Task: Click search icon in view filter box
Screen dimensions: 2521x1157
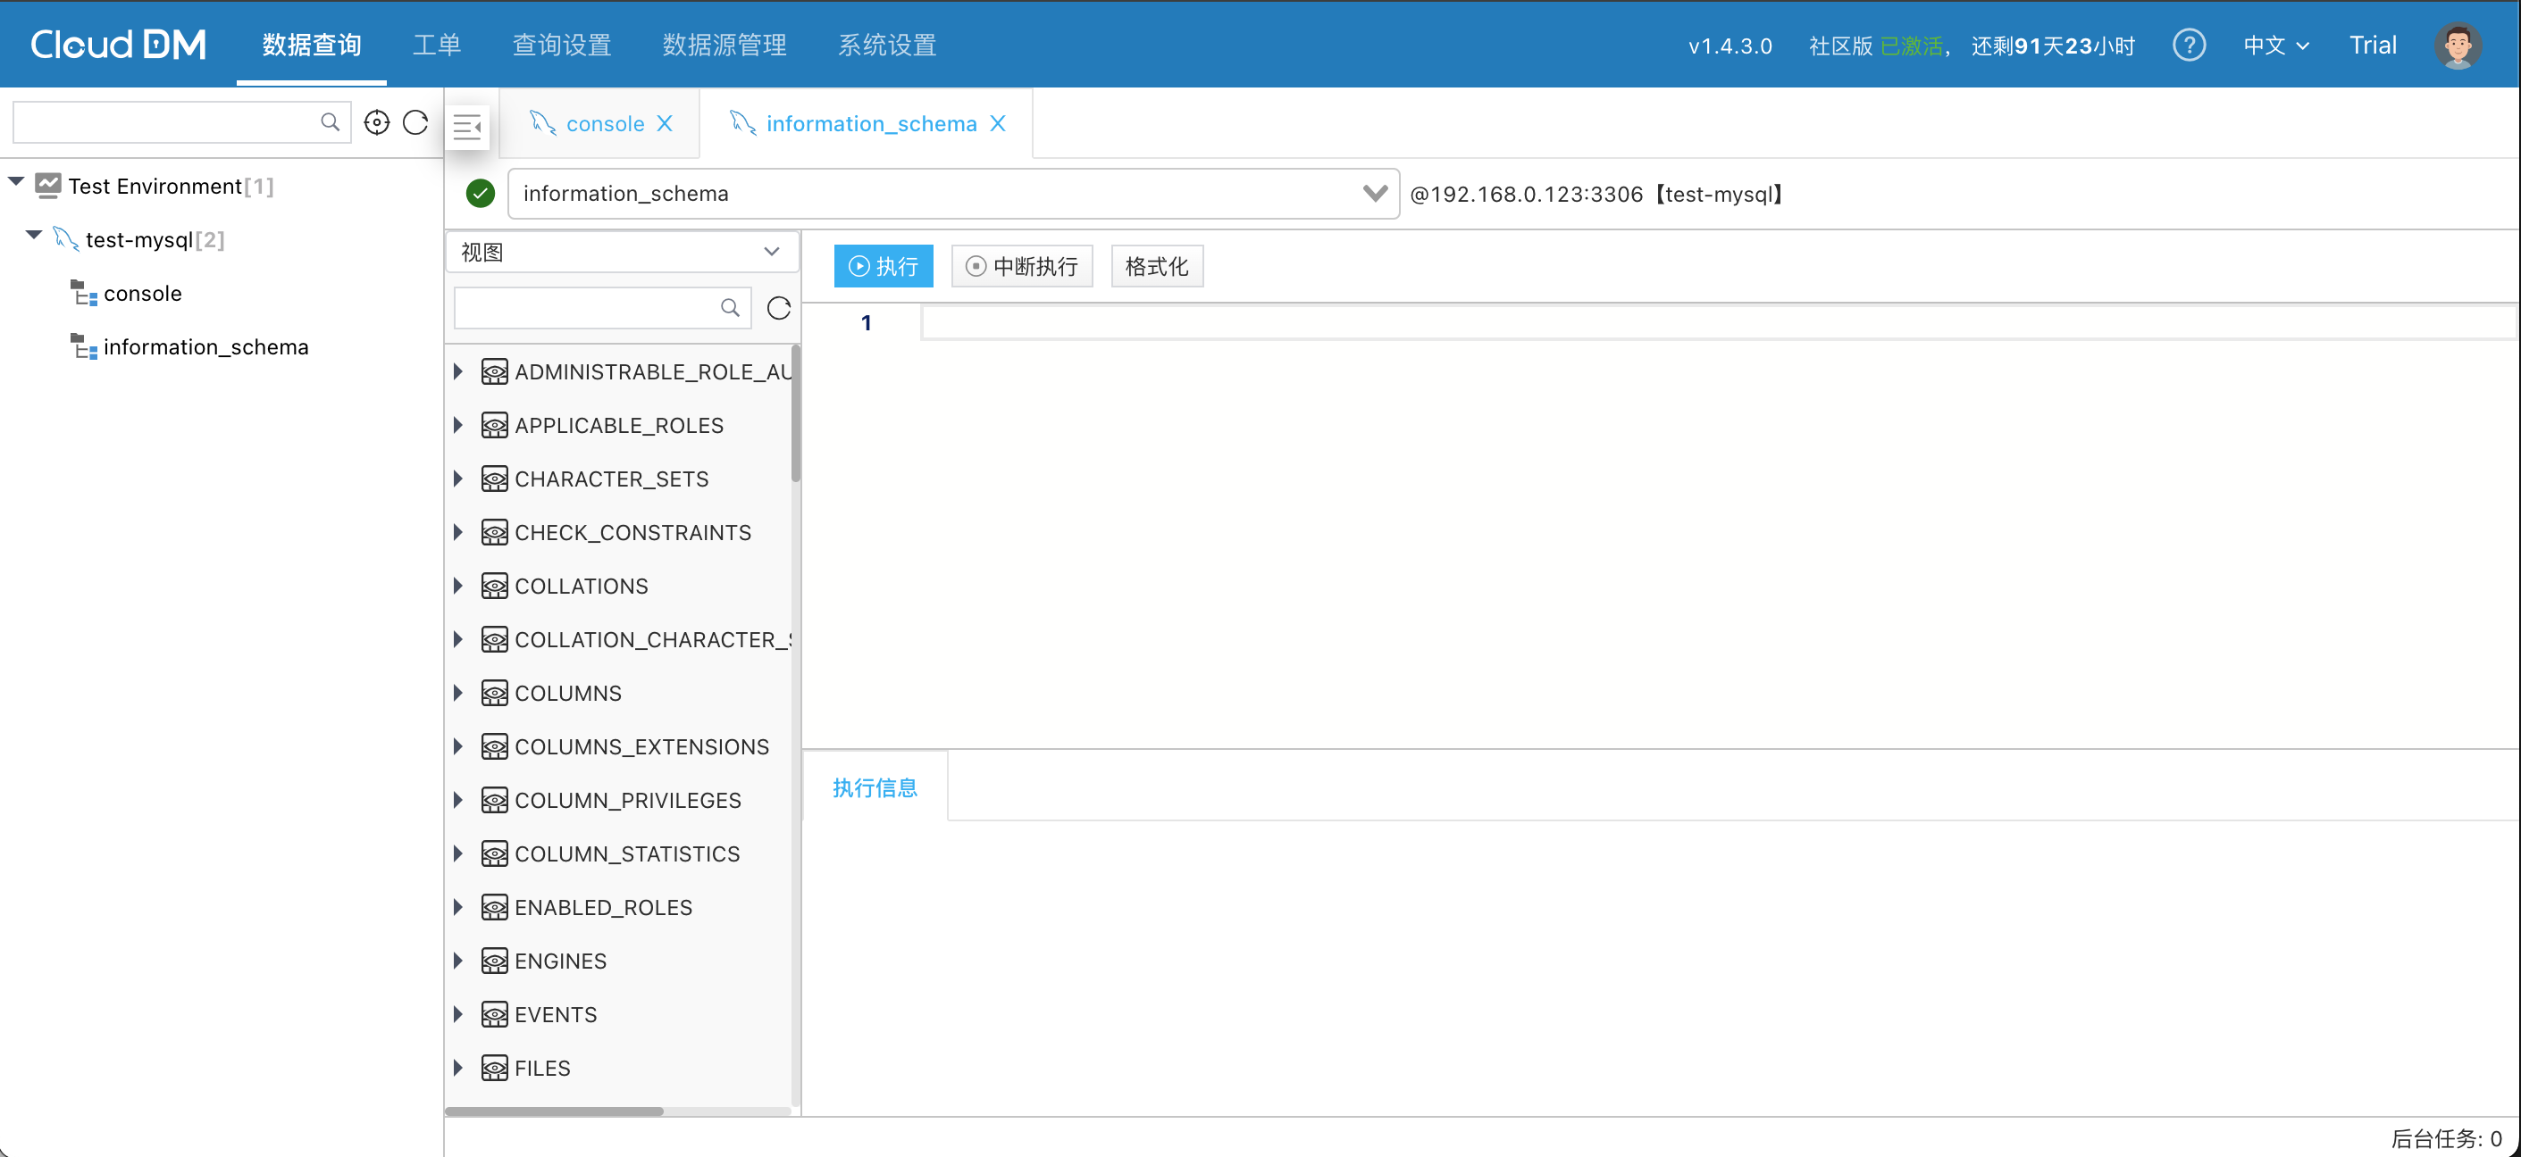Action: point(730,308)
